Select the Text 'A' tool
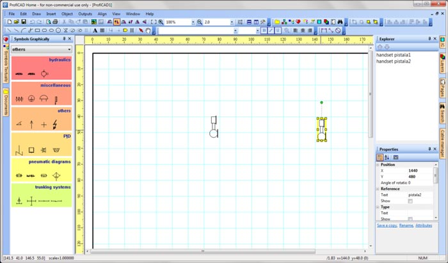Image resolution: width=448 pixels, height=263 pixels. pyautogui.click(x=95, y=30)
